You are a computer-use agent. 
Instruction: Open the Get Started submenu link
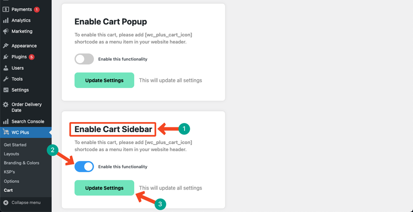tap(15, 145)
